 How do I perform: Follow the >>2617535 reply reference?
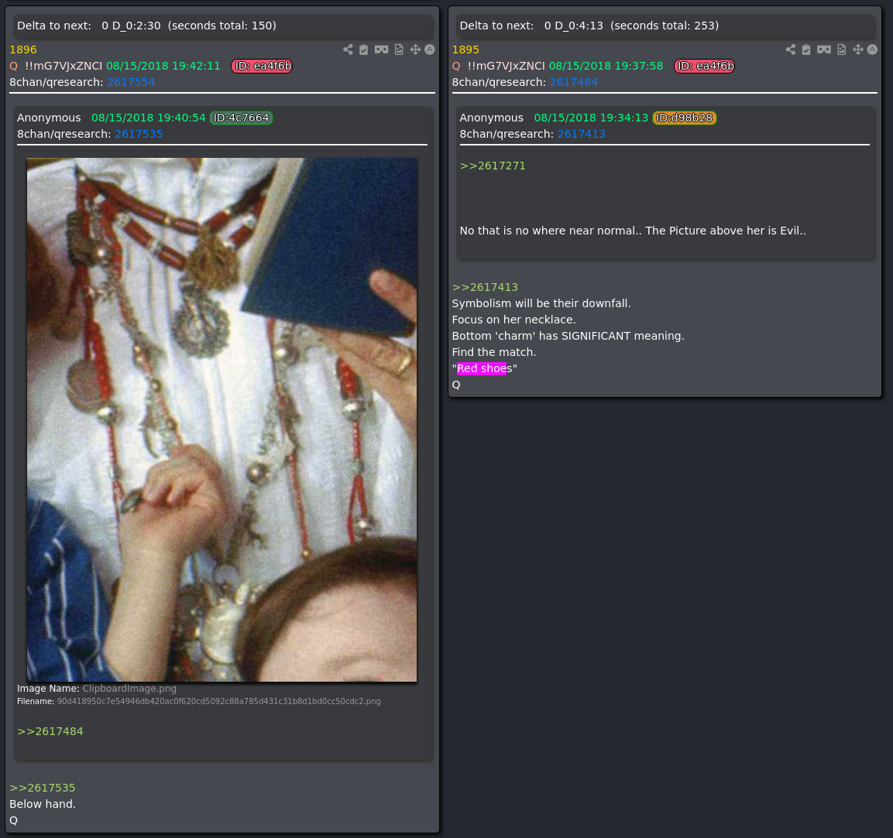pos(43,788)
